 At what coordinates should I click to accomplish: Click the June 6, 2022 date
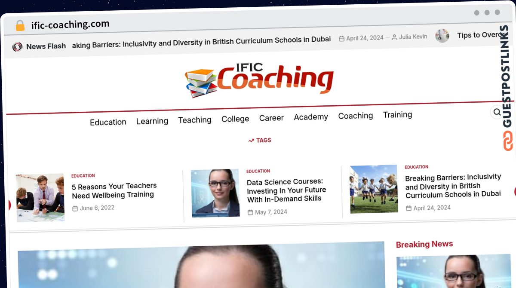click(97, 208)
